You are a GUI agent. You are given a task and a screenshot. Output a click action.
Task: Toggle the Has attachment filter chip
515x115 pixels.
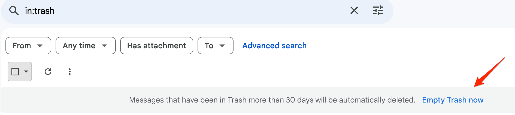click(156, 46)
